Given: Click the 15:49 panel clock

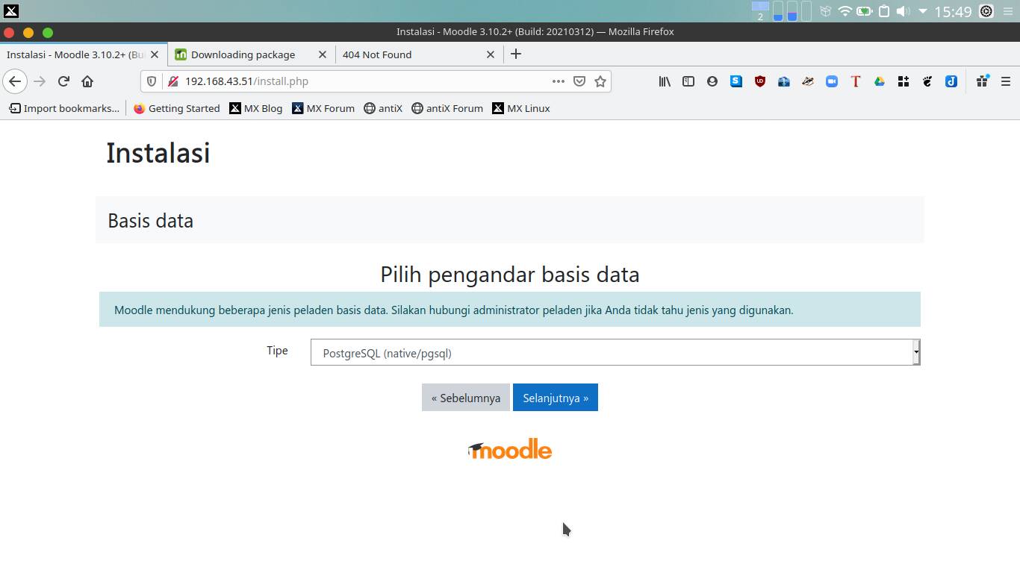Looking at the screenshot, I should pos(953,11).
